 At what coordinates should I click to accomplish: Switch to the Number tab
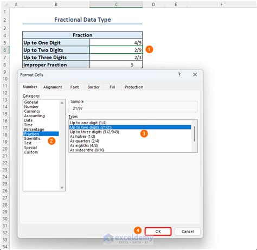click(x=30, y=87)
